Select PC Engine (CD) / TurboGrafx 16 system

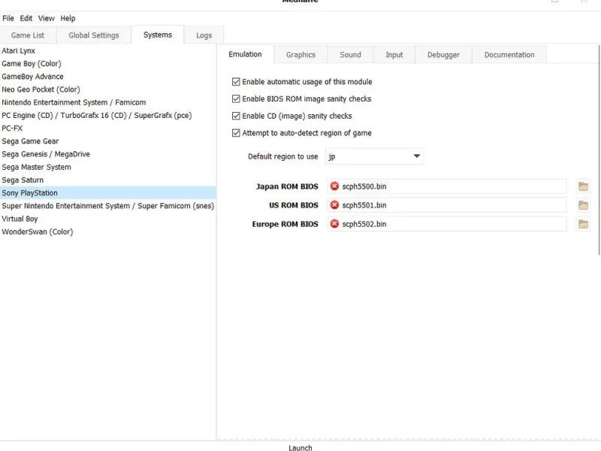tap(108, 116)
